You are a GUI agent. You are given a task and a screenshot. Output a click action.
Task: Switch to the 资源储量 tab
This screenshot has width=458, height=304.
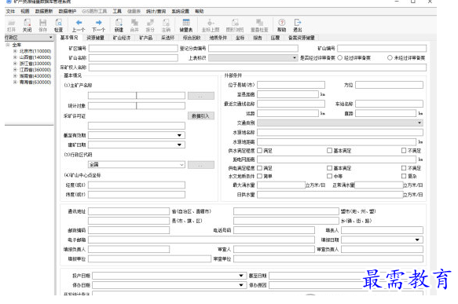coord(95,38)
